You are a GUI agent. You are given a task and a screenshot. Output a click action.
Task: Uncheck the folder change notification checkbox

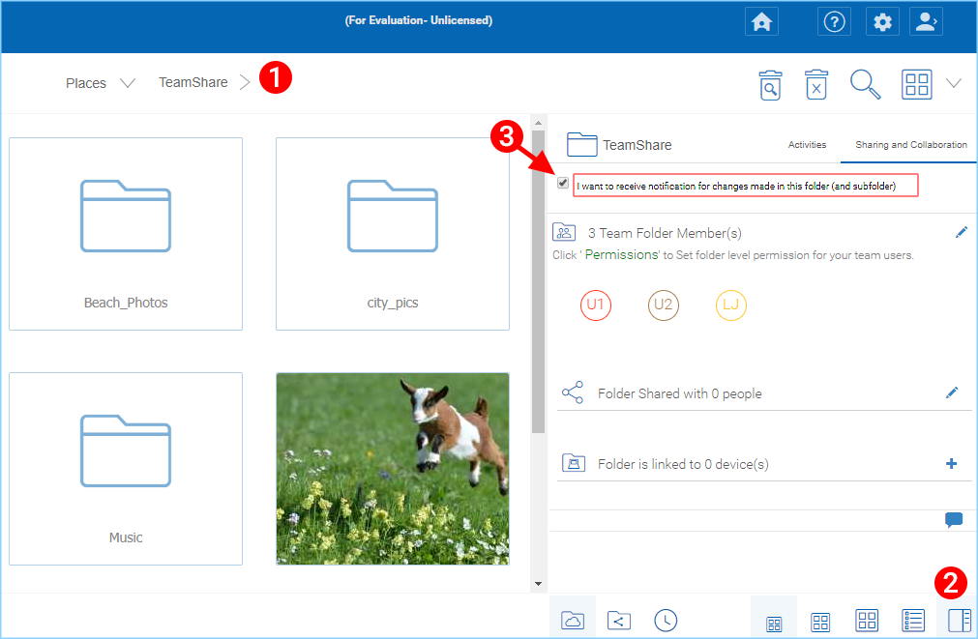click(x=563, y=183)
